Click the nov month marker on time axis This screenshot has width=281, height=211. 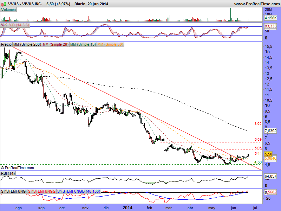click(85, 208)
